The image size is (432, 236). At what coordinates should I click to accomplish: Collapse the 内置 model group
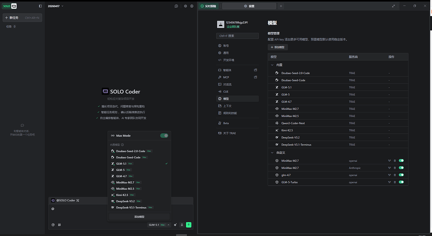tap(272, 65)
